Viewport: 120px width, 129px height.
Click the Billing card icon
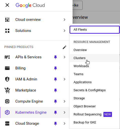pos(7,68)
